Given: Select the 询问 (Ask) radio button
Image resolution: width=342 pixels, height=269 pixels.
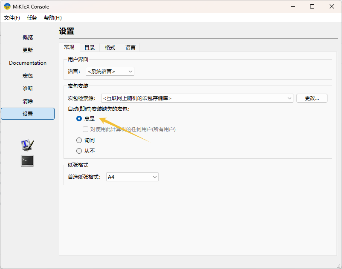Looking at the screenshot, I should 79,140.
